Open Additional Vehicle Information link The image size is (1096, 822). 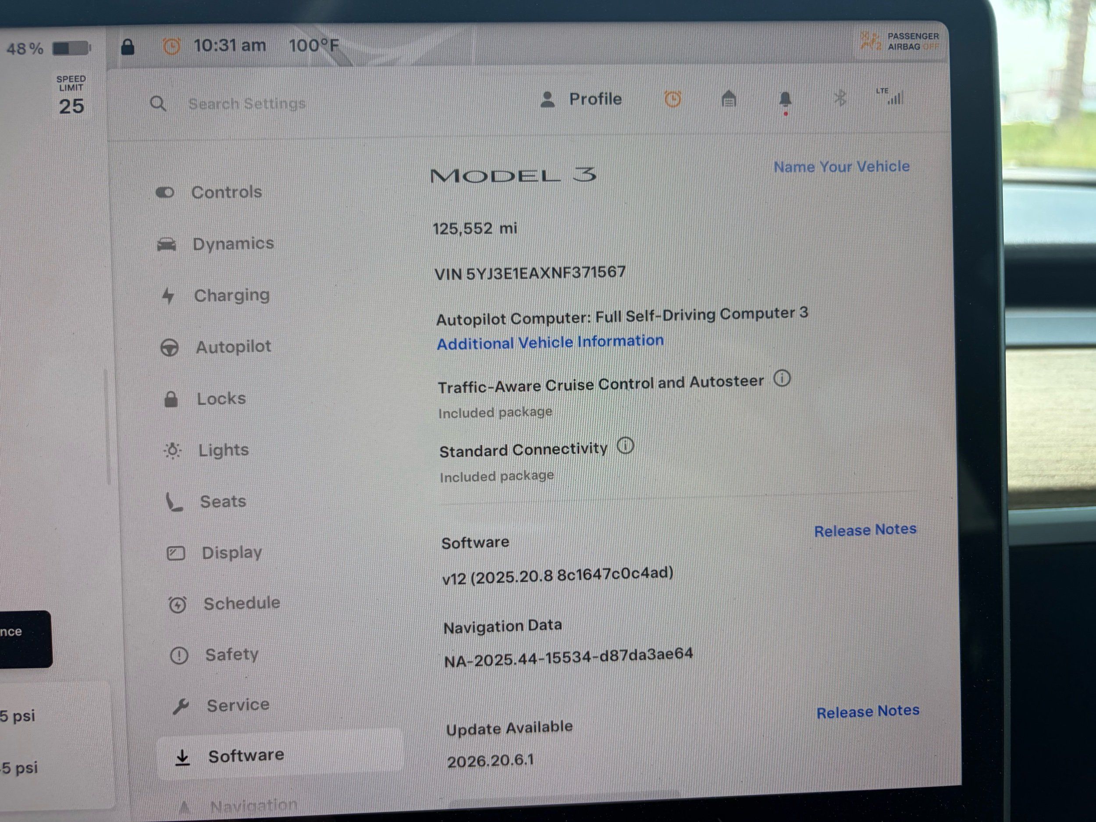550,342
